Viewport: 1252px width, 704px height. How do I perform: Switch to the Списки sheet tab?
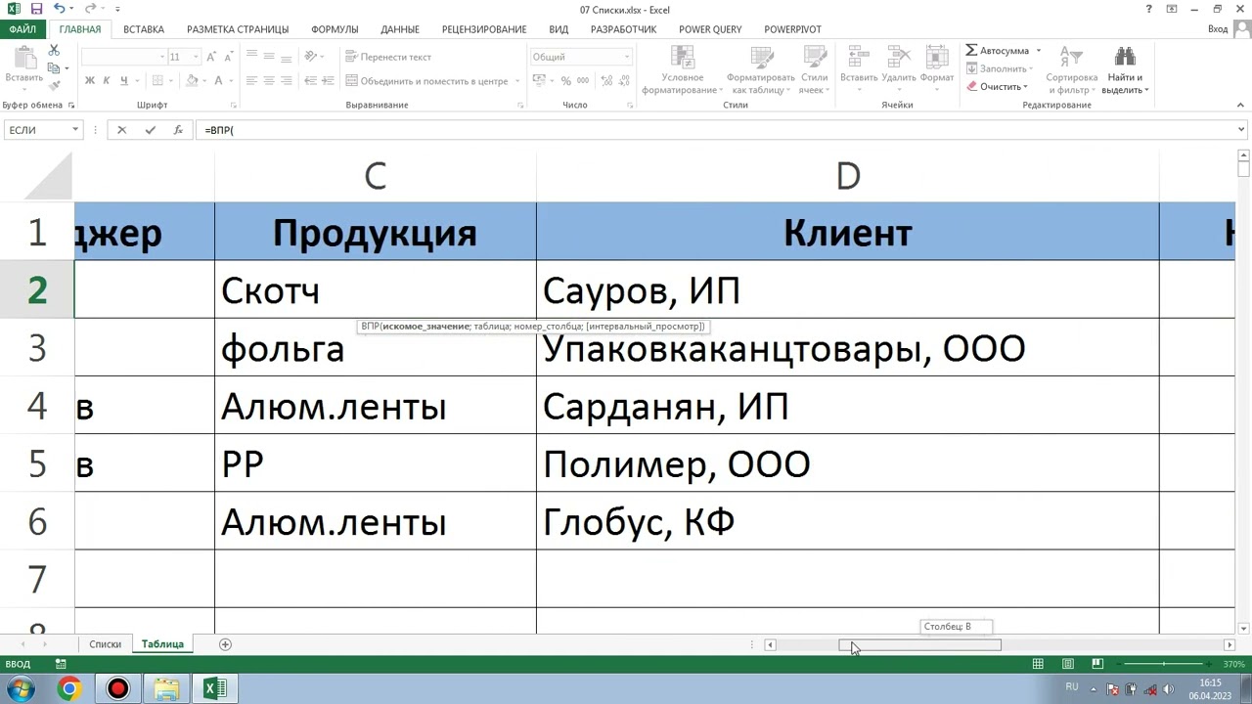[106, 644]
